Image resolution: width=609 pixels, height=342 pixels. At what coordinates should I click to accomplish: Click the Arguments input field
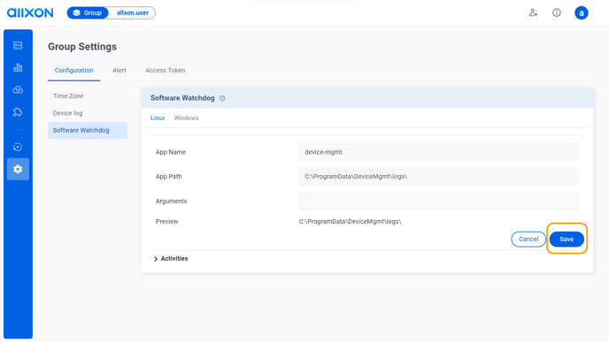pos(439,201)
